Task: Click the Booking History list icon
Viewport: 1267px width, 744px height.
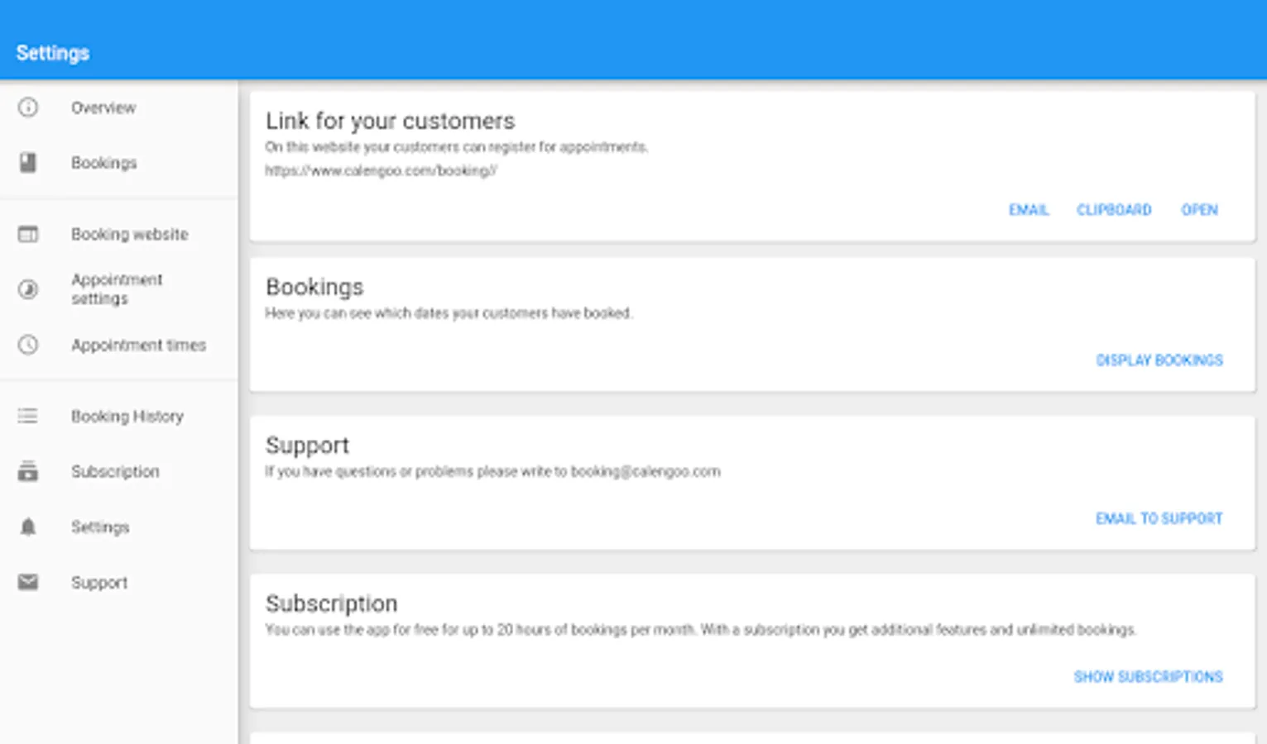Action: [28, 416]
